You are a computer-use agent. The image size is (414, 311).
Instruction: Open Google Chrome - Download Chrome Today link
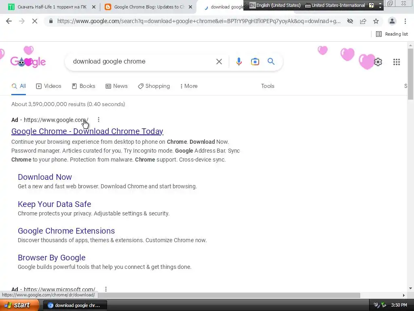87,131
